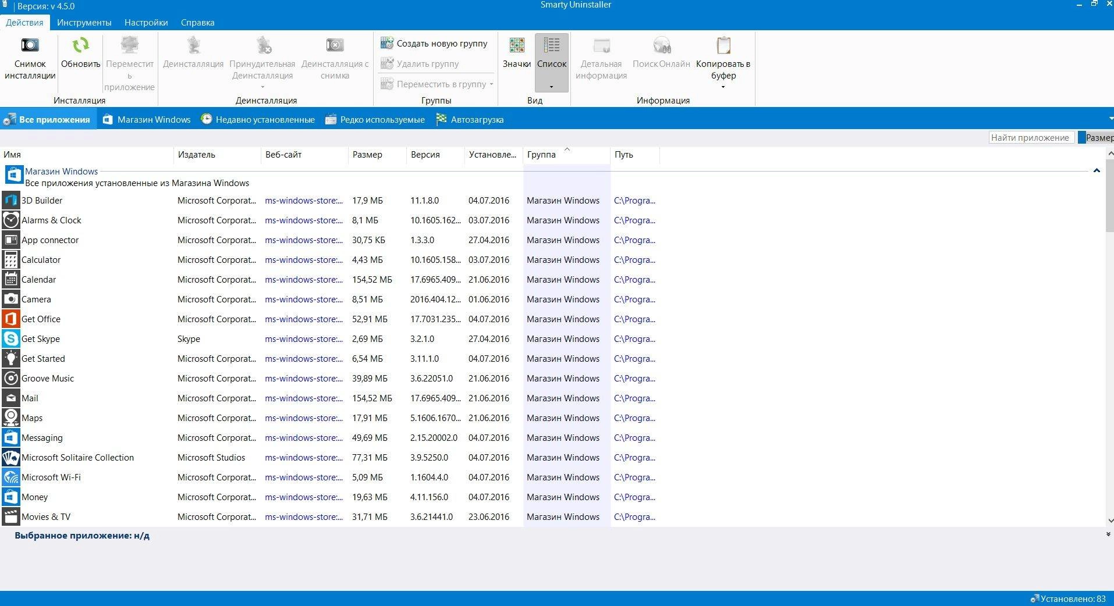Click Копировать в буфер clipboard icon

coord(723,45)
